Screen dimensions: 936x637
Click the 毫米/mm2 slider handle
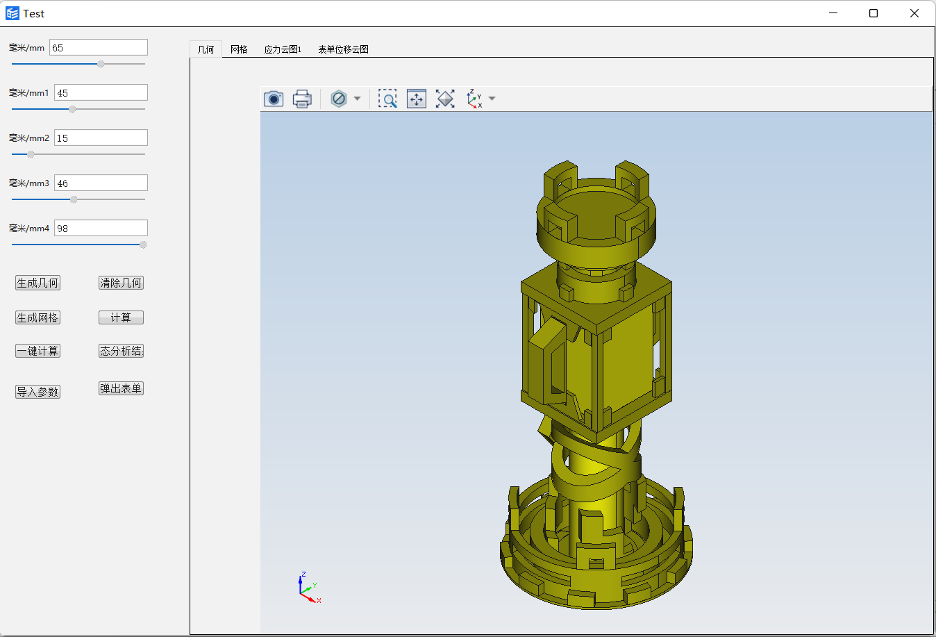point(31,154)
